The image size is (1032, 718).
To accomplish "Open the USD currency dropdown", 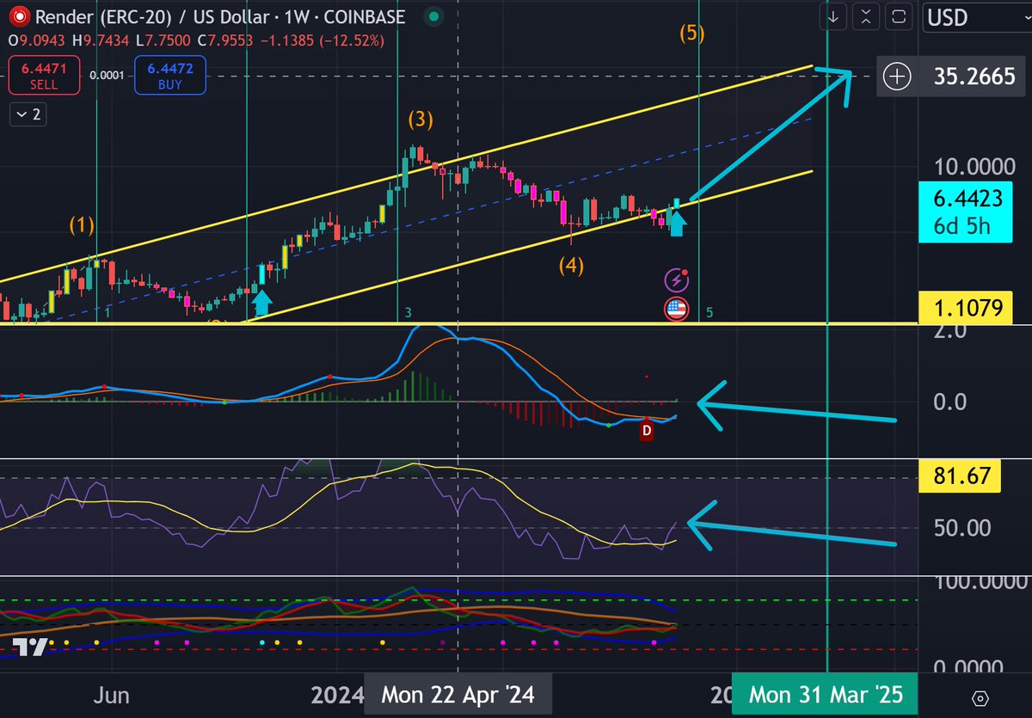I will (975, 17).
